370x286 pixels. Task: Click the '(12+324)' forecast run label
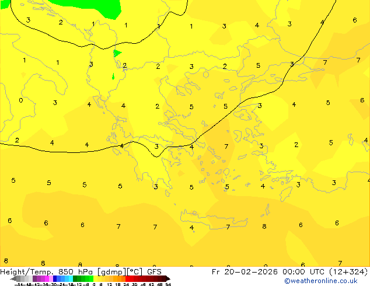[x=348, y=272]
